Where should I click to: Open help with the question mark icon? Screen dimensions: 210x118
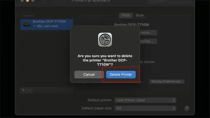(187, 108)
